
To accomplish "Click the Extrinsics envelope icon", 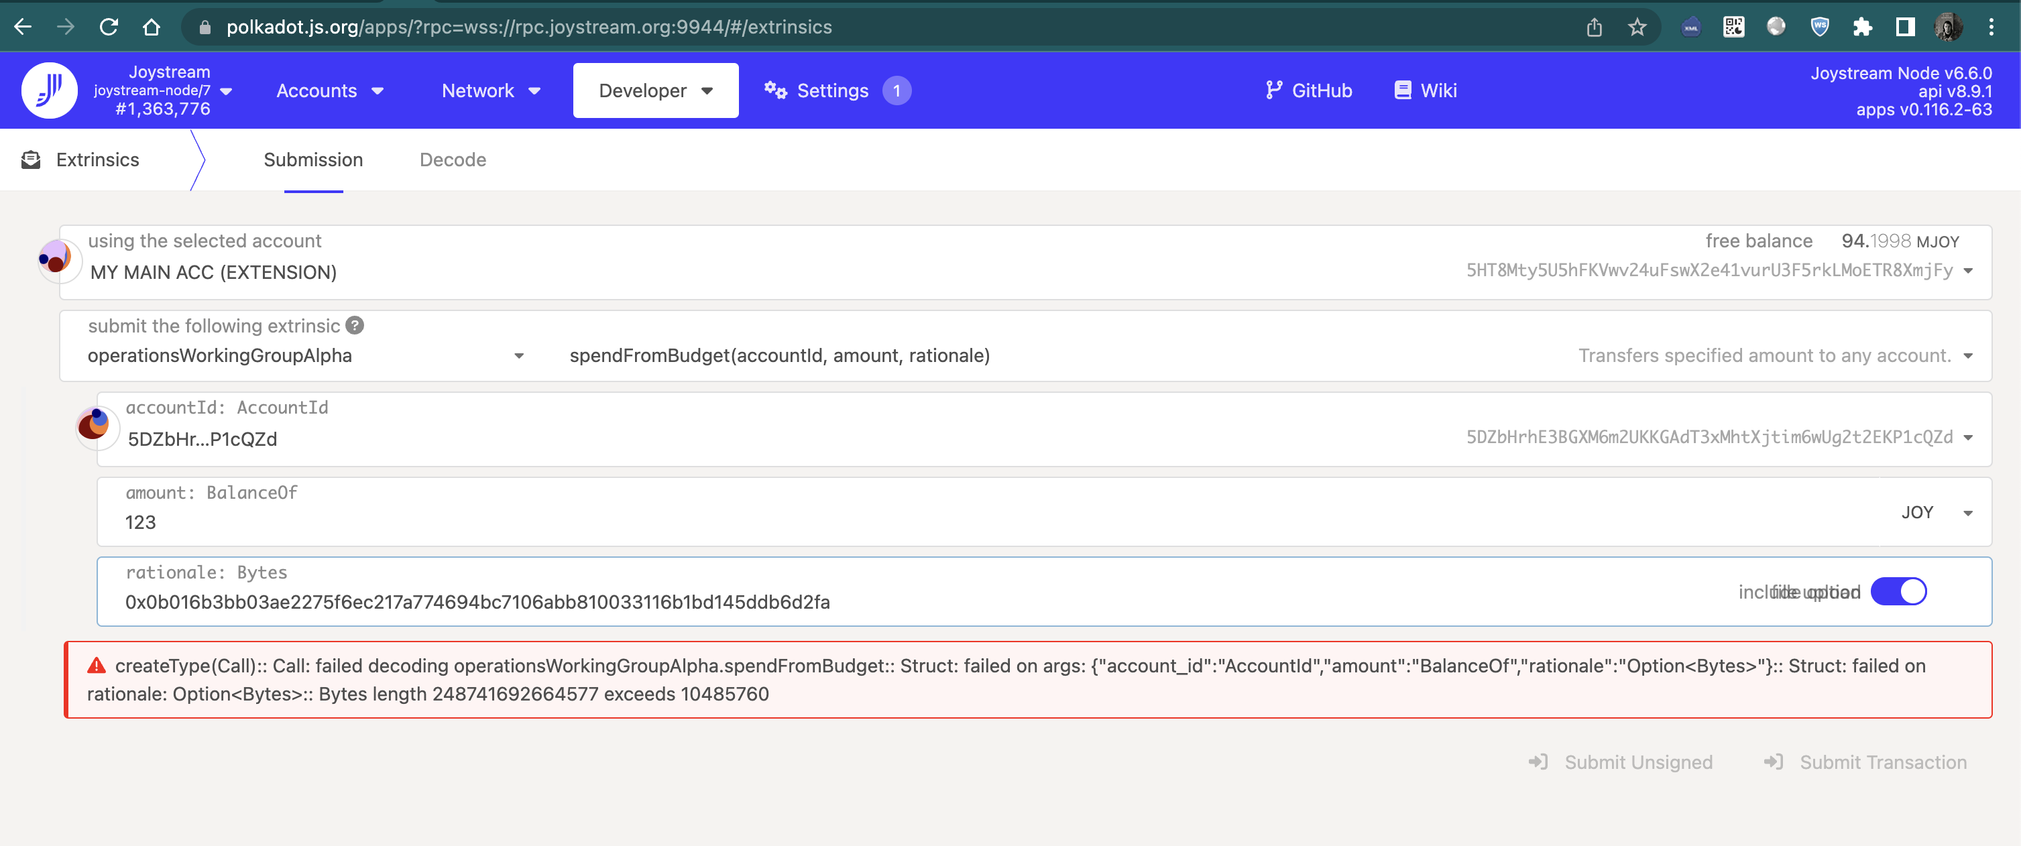I will click(x=31, y=159).
